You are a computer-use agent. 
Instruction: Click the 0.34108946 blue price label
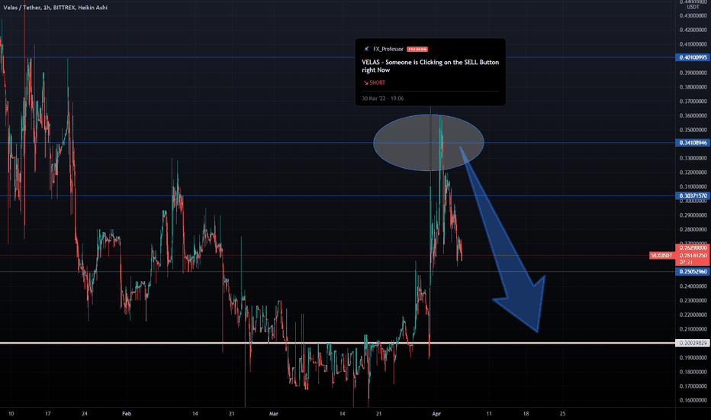693,143
